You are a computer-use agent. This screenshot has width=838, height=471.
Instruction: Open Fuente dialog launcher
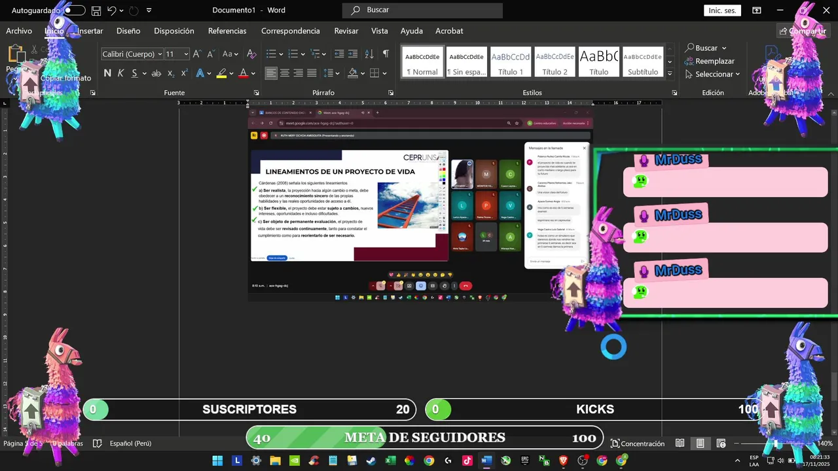tap(256, 93)
